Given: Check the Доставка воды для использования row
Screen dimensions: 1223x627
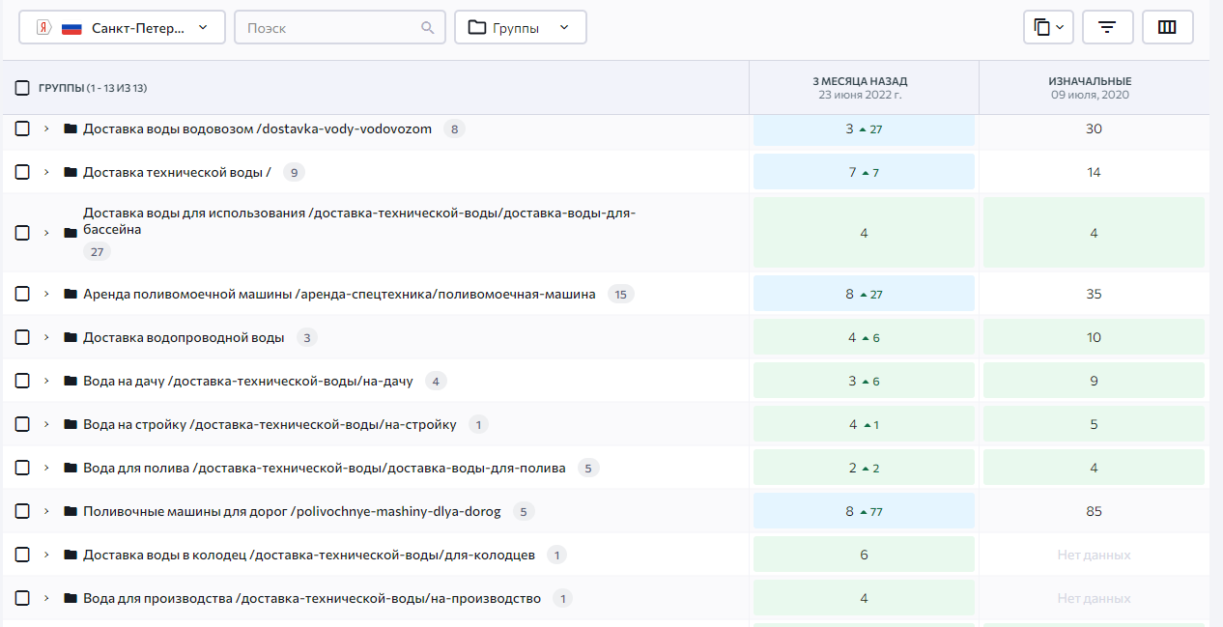Looking at the screenshot, I should pyautogui.click(x=22, y=233).
